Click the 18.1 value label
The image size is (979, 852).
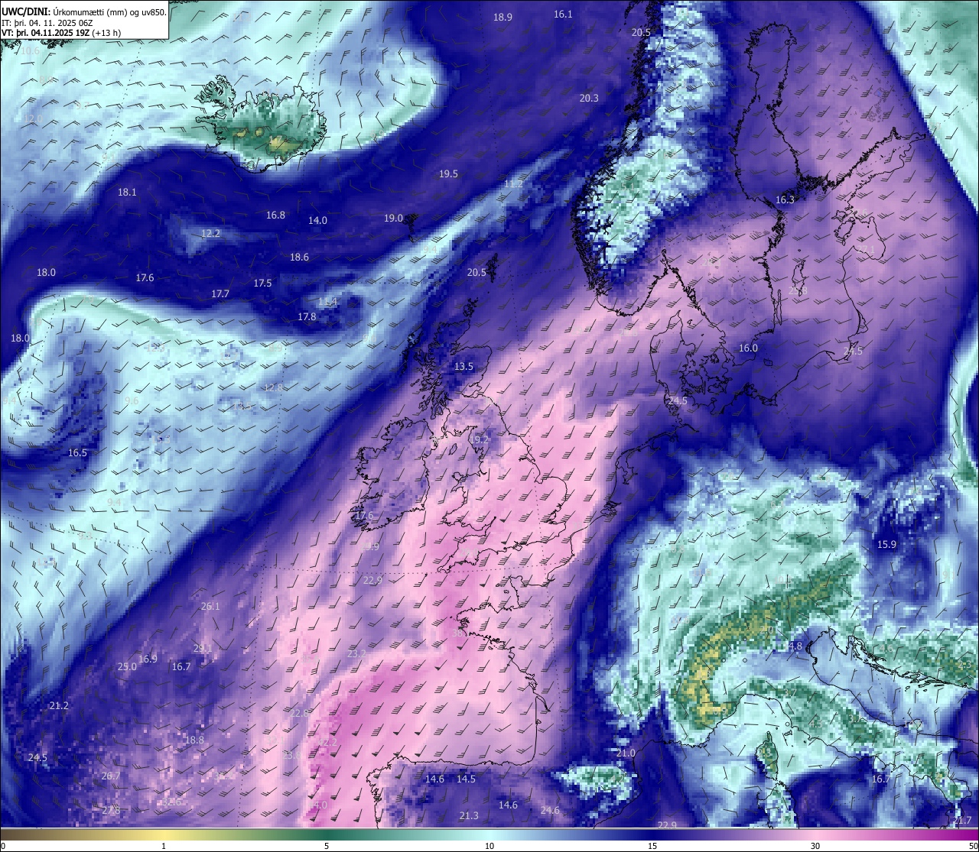(127, 193)
